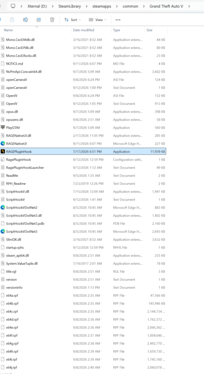204x374 pixels.
Task: Select the startup.rphs file icon
Action: pos(3,247)
